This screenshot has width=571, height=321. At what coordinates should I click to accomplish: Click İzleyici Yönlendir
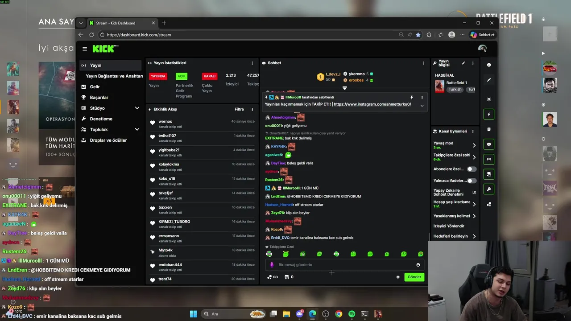tap(449, 226)
